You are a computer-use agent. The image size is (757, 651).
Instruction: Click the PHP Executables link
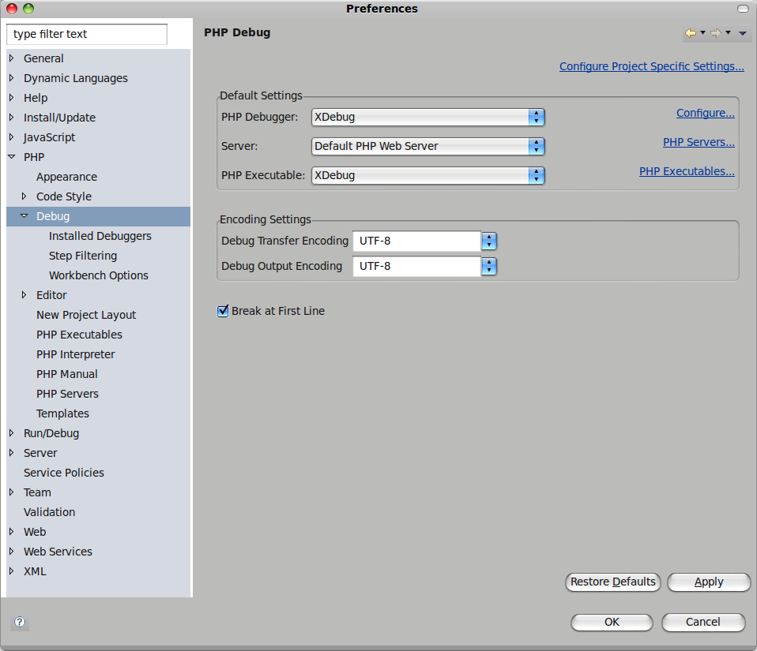point(686,171)
